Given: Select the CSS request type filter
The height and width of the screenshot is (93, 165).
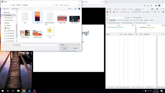Looking at the screenshot, I should (x=120, y=20).
